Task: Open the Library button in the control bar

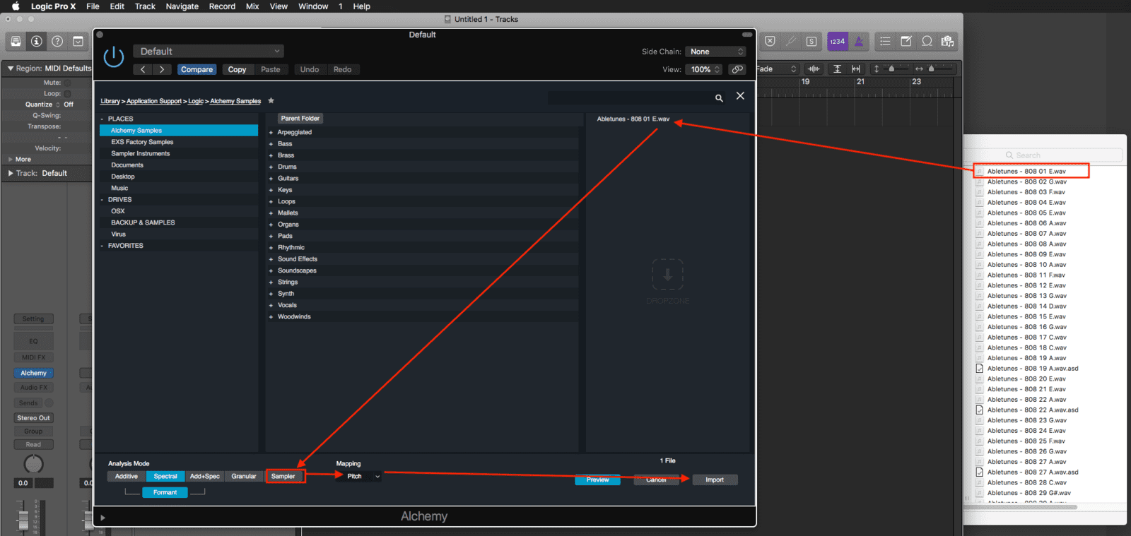Action: [16, 42]
